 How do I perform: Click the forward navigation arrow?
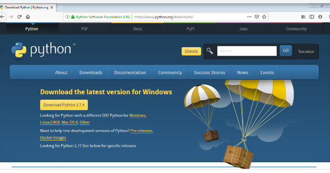coord(11,17)
